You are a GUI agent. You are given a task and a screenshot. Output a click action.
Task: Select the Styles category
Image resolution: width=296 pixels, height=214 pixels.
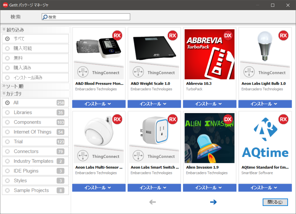click(35, 181)
